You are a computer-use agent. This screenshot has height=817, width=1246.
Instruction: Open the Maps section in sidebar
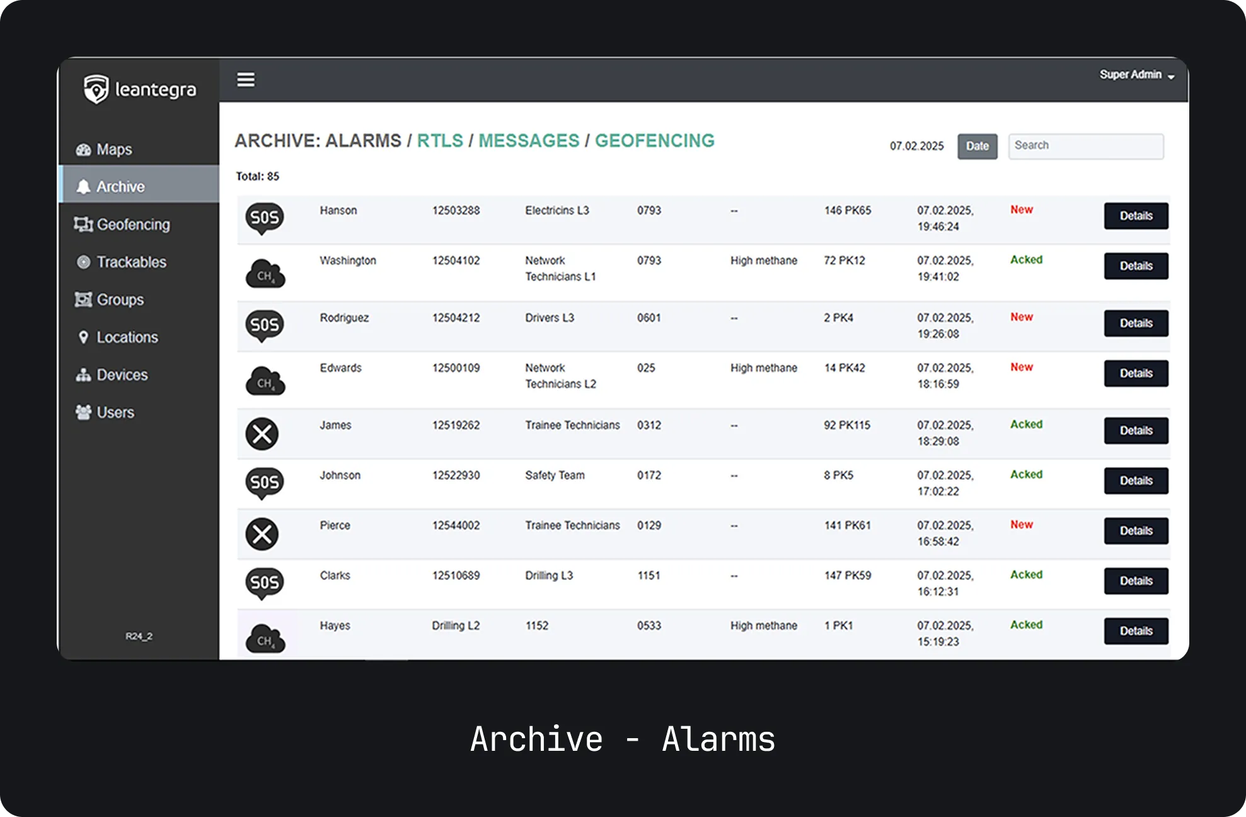113,149
